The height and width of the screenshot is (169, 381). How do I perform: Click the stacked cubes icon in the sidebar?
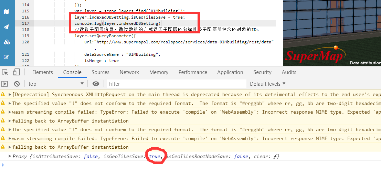7,42
